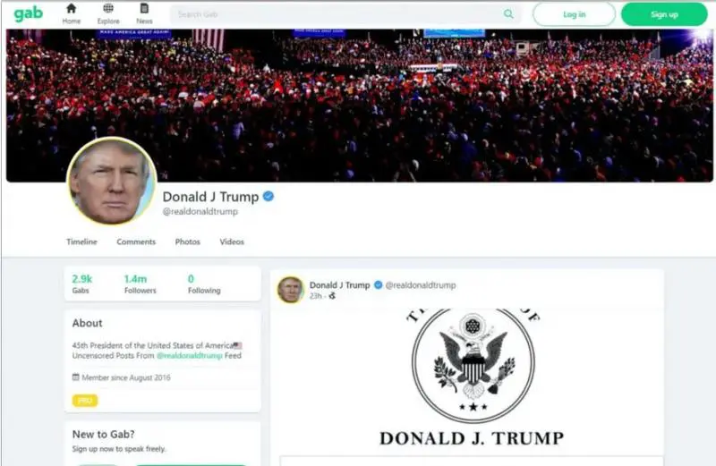Open the Photos tab
716x466 pixels.
pos(188,241)
